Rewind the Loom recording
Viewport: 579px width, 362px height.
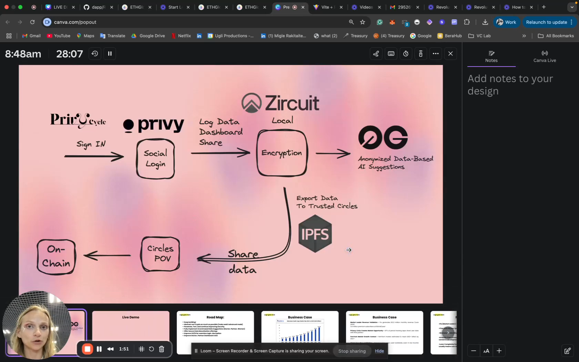(110, 349)
